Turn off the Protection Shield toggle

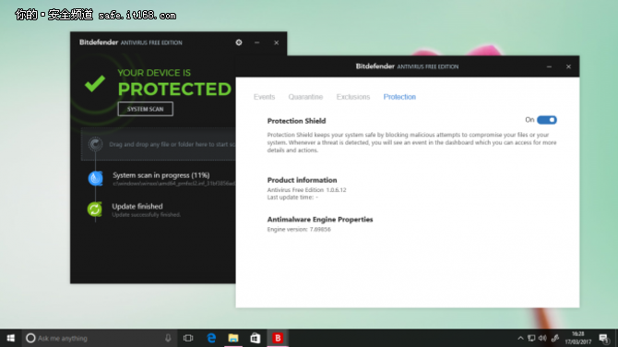547,120
